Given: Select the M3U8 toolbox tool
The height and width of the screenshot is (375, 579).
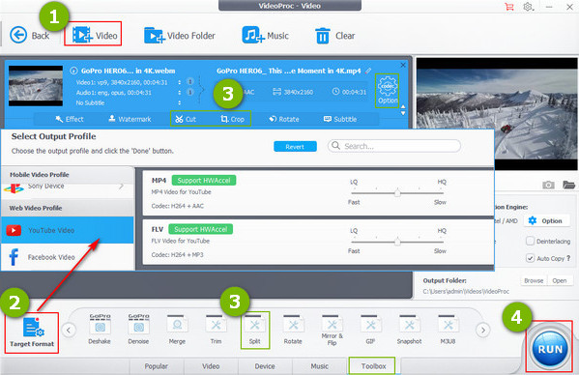Looking at the screenshot, I should [448, 330].
